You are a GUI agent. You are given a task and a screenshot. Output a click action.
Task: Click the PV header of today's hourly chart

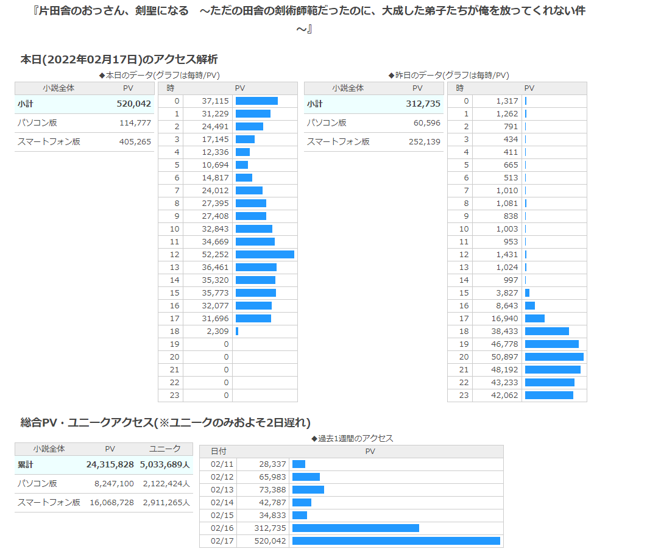pos(242,88)
